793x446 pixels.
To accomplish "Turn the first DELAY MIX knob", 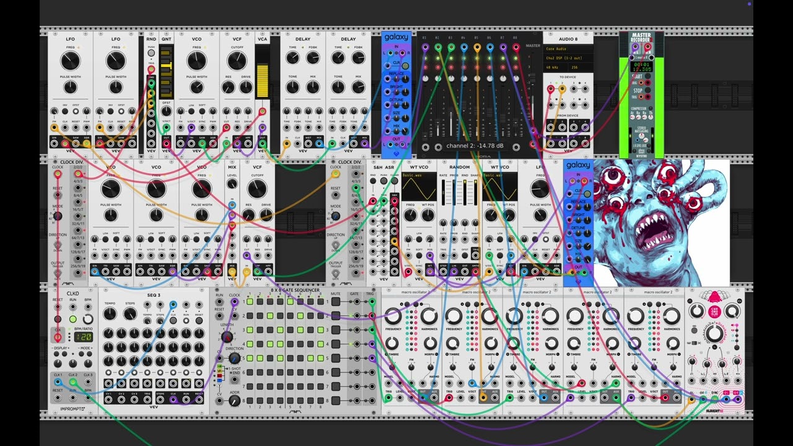I will (x=313, y=88).
